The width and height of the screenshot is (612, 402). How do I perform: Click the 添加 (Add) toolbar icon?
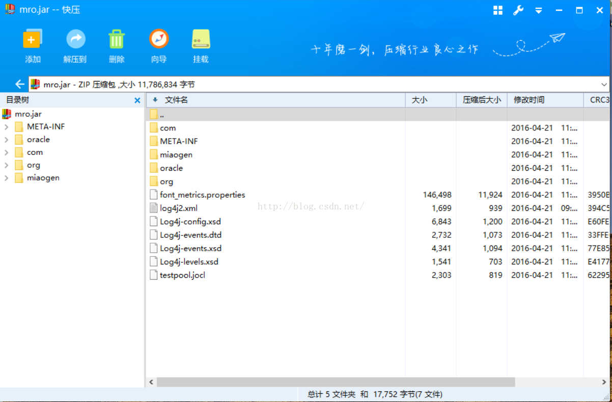pos(33,39)
